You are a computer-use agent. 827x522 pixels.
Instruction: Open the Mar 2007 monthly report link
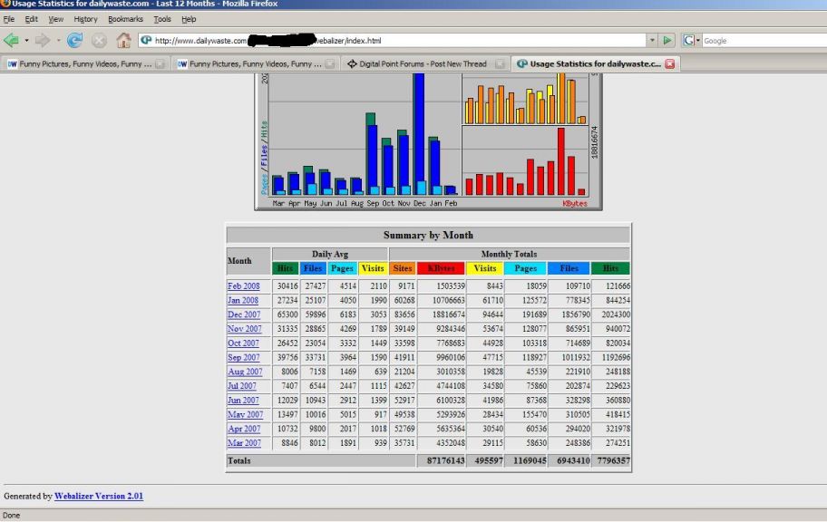pyautogui.click(x=244, y=443)
